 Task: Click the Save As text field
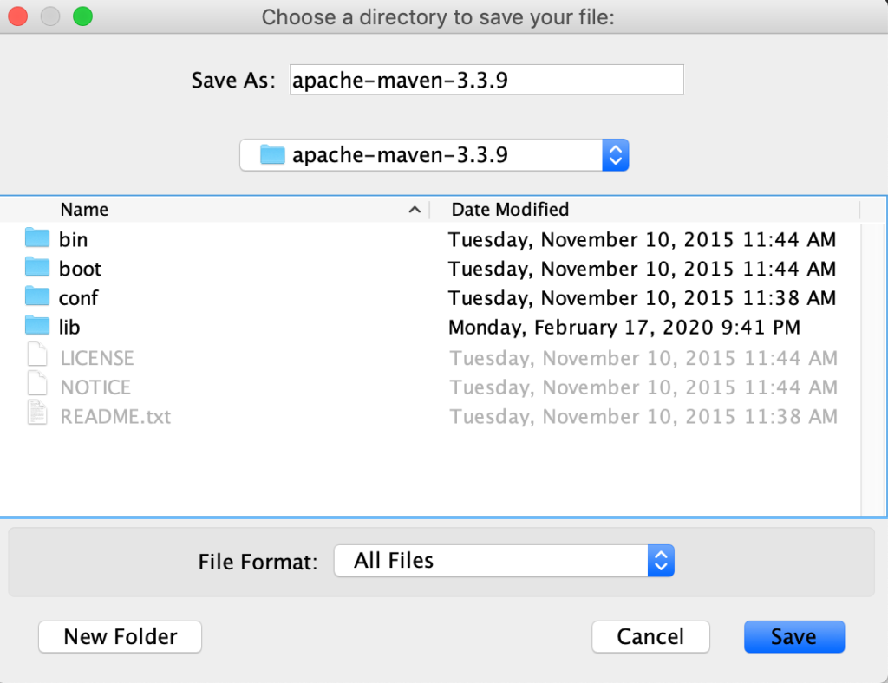click(x=486, y=80)
